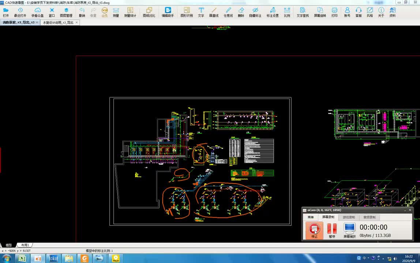This screenshot has height=263, width=420.
Task: Open 快看云盘 cloud drive
Action: (37, 12)
